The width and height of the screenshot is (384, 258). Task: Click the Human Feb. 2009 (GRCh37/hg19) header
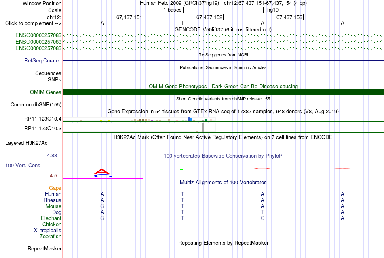[179, 3]
